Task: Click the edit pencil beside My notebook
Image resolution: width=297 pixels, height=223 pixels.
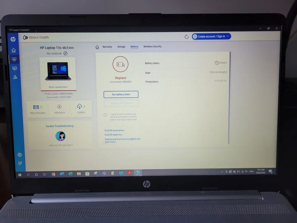Action: click(x=66, y=54)
